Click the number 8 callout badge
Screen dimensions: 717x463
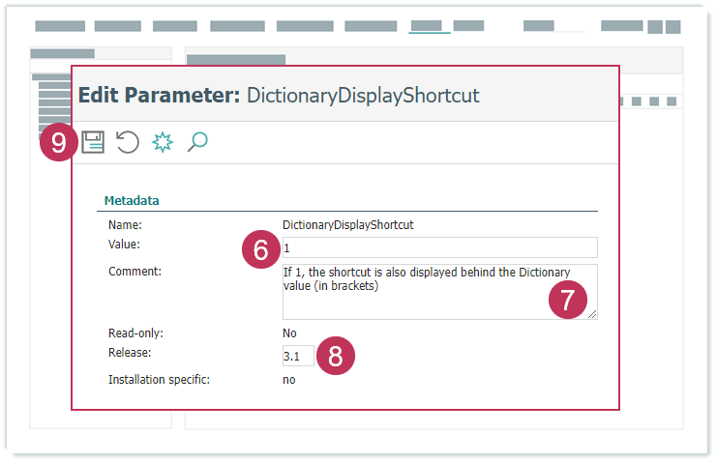[336, 355]
